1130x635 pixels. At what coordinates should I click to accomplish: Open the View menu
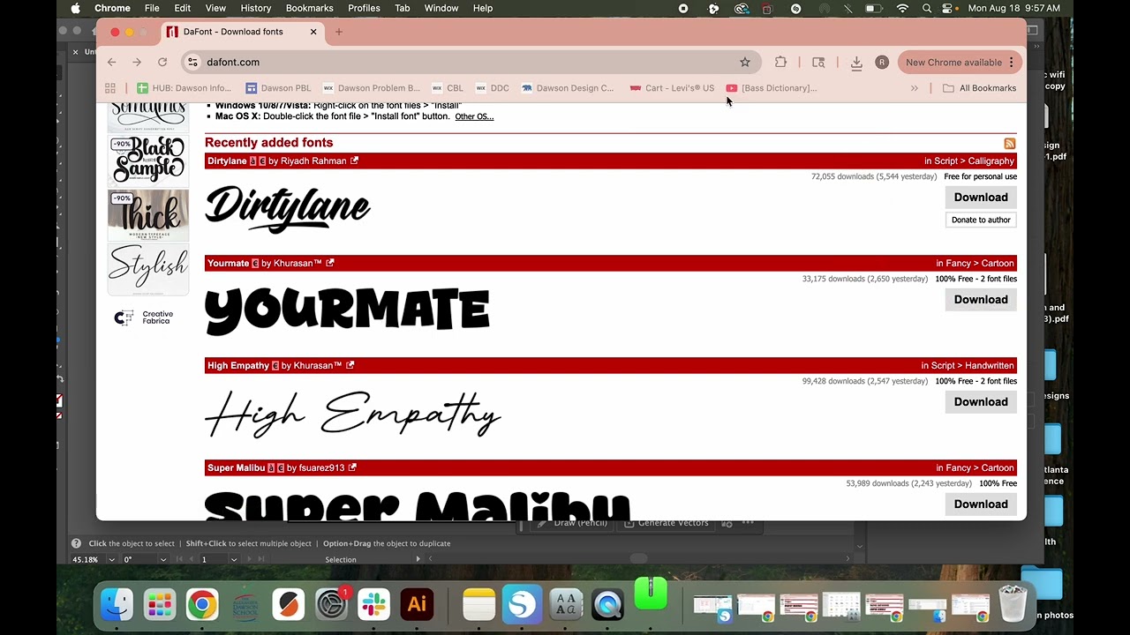pyautogui.click(x=215, y=8)
